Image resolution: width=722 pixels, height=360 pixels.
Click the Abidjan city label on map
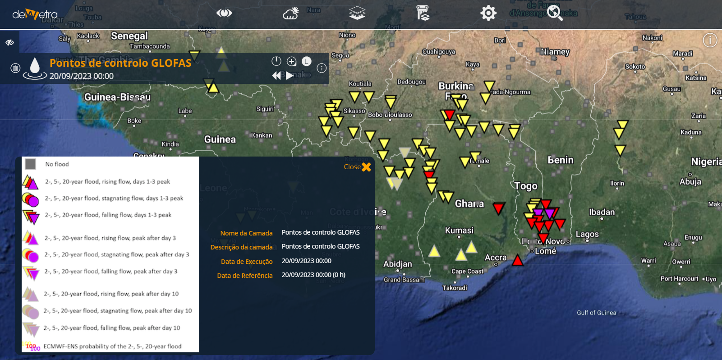pyautogui.click(x=397, y=264)
